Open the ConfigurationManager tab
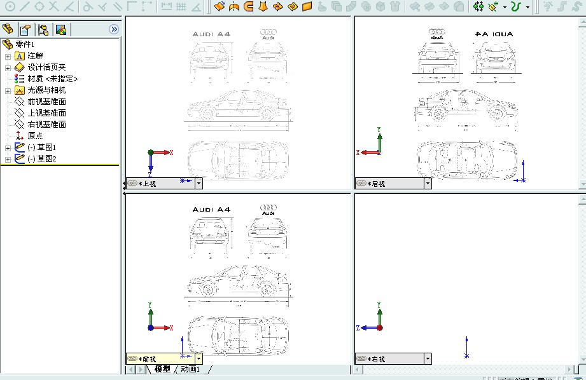This screenshot has height=380, width=586. [43, 29]
